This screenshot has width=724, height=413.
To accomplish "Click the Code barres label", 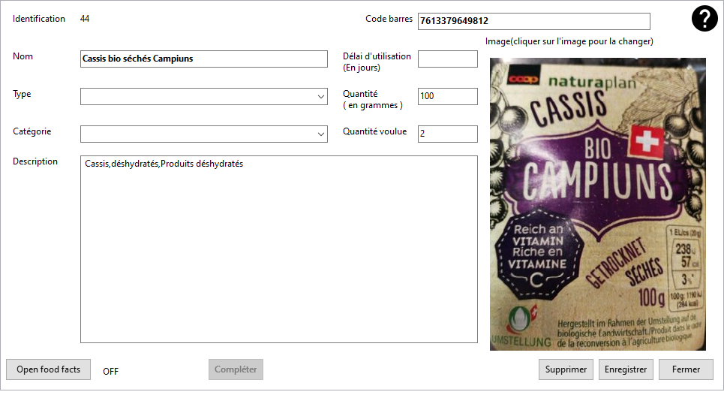I will [x=389, y=19].
